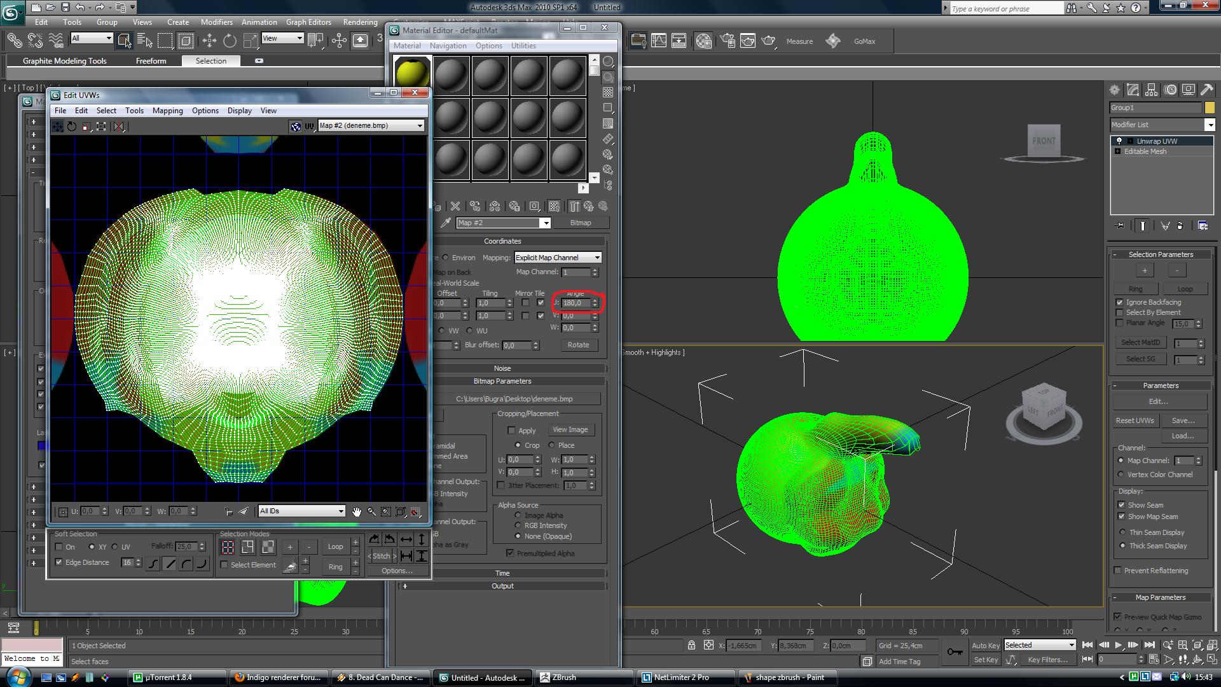This screenshot has width=1221, height=687.
Task: Click Paint Select brush icon
Action: point(290,566)
